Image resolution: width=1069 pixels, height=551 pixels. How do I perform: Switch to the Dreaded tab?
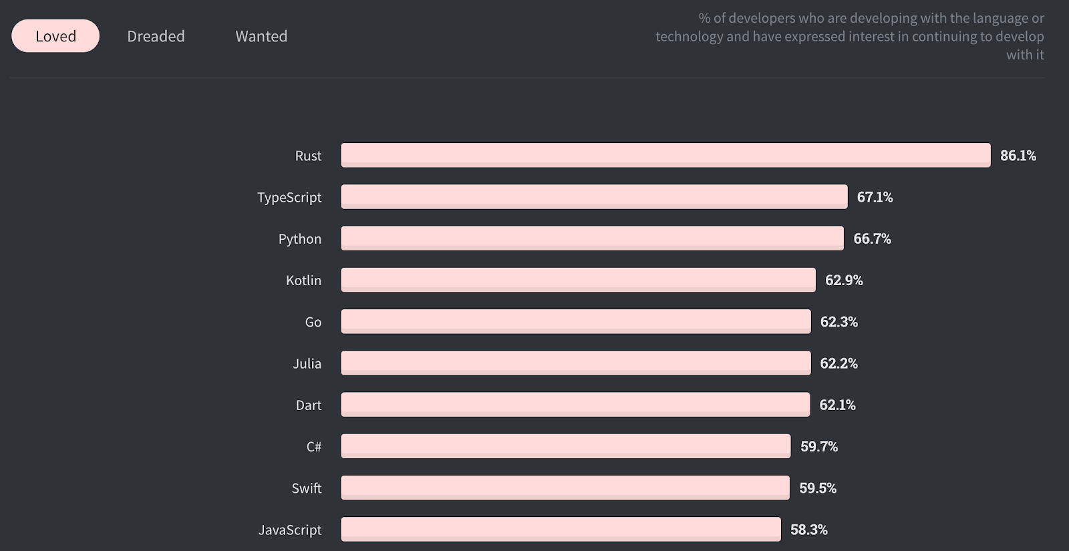click(x=156, y=36)
